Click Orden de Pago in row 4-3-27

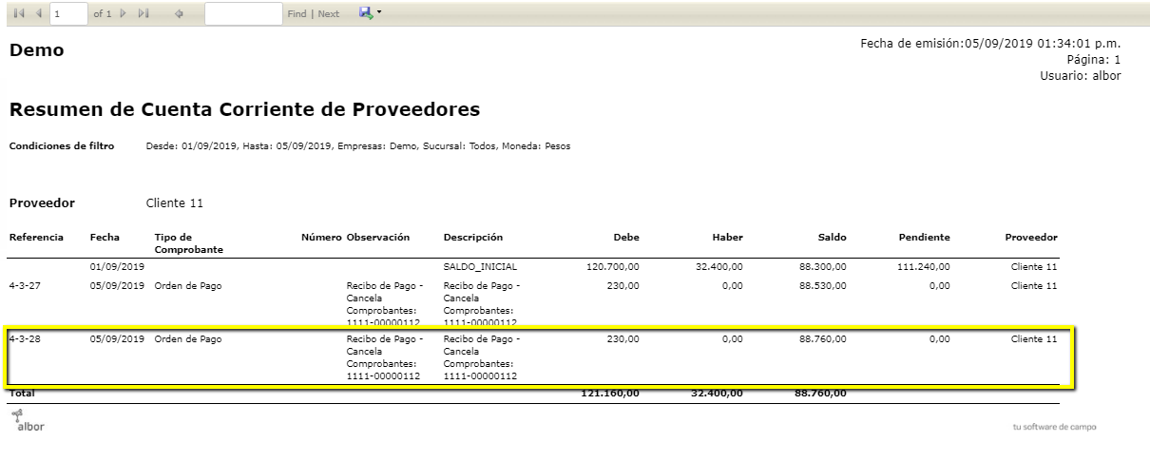click(x=188, y=285)
